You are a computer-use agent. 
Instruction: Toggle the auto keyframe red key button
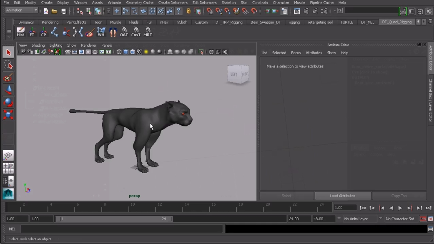pyautogui.click(x=423, y=219)
